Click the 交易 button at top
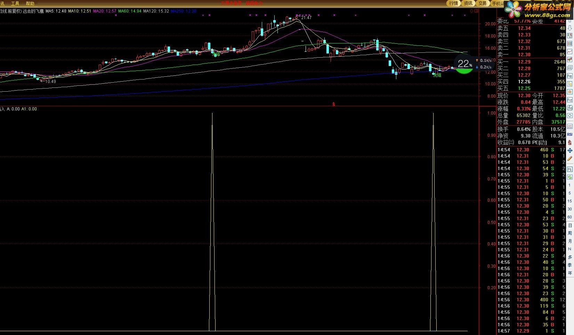The image size is (574, 335). click(482, 3)
